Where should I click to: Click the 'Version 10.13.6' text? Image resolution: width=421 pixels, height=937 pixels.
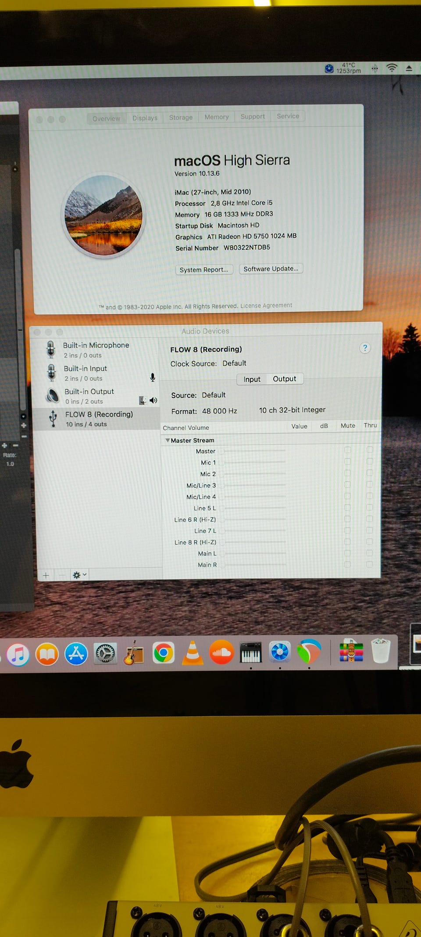[197, 173]
